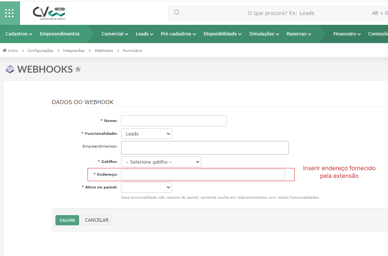Click the SALVAR button
This screenshot has height=256, width=388.
tap(67, 220)
